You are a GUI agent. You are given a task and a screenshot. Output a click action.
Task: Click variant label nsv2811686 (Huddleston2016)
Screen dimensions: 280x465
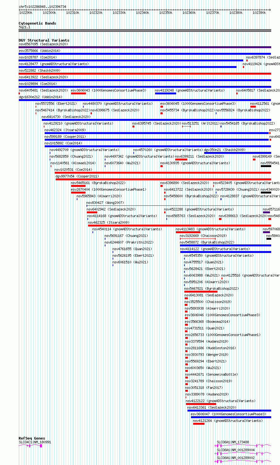(x=211, y=348)
